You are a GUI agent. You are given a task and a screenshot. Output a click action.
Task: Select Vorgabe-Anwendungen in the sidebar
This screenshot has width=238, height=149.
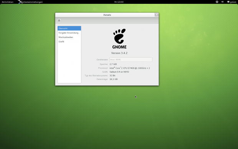click(x=69, y=33)
